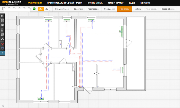Switch to the Демонтаж tab
This screenshot has width=180, height=108.
pyautogui.click(x=78, y=9)
